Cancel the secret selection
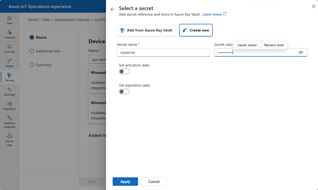The image size is (318, 190). pos(154,182)
